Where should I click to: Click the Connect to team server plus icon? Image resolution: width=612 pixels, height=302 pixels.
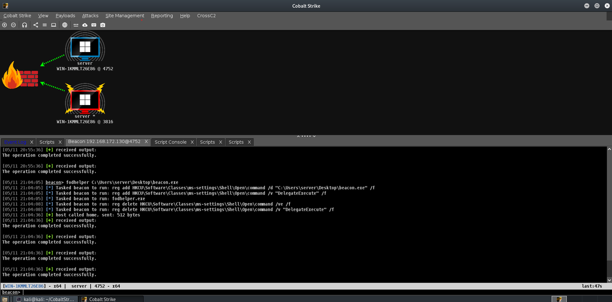tap(5, 25)
